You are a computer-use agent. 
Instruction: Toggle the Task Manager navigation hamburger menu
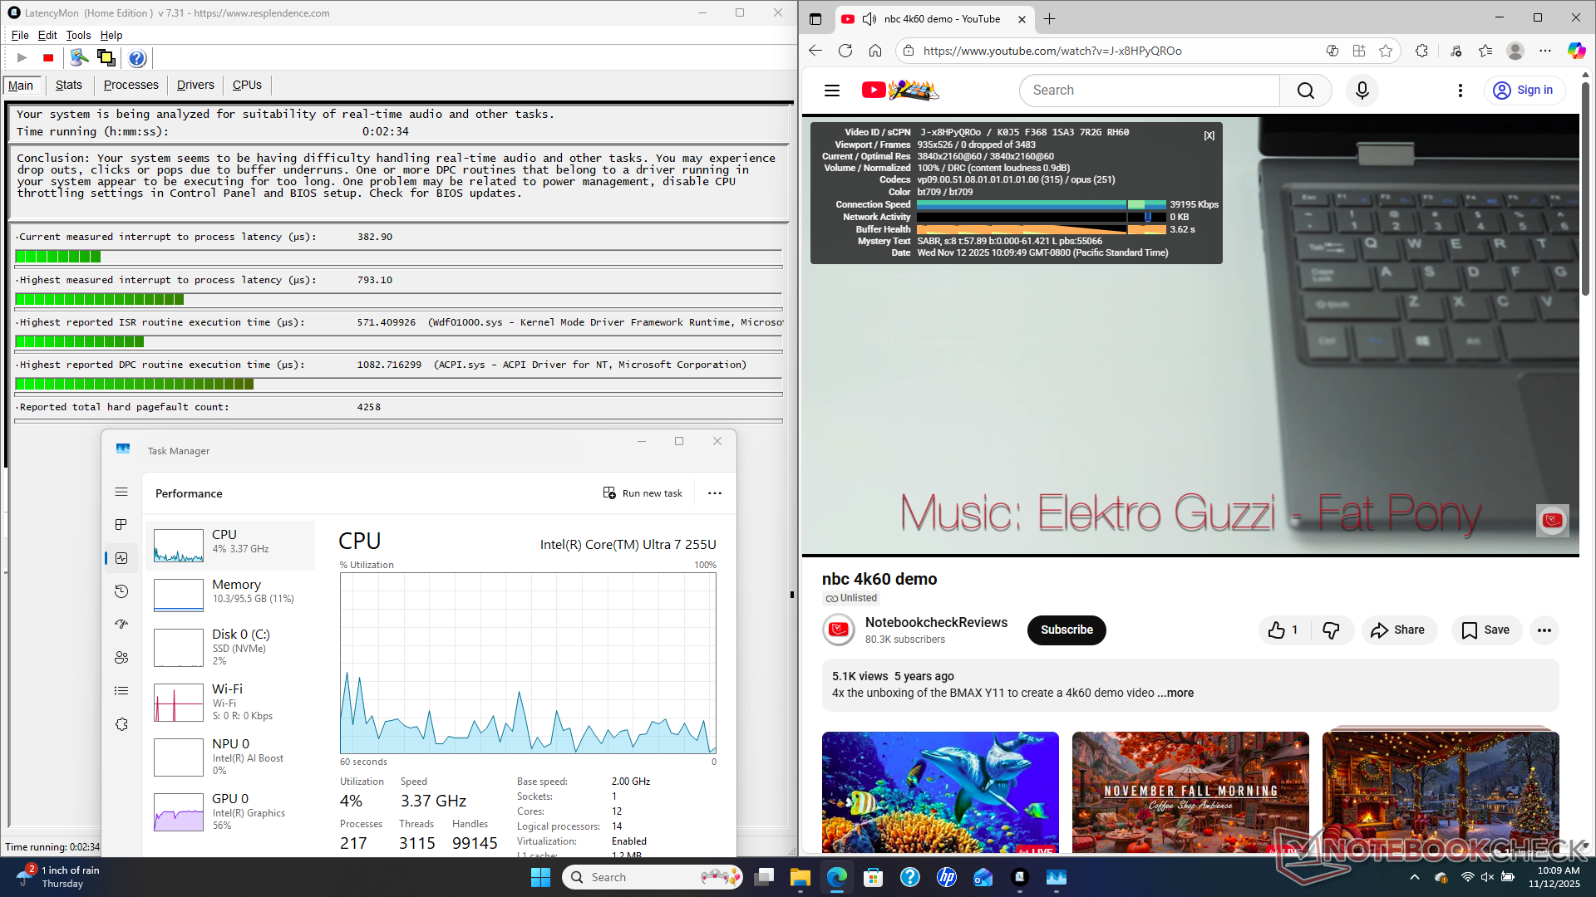pyautogui.click(x=121, y=492)
